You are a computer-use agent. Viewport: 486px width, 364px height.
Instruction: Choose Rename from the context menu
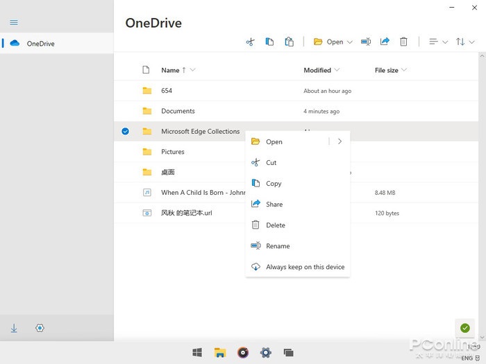(x=278, y=246)
